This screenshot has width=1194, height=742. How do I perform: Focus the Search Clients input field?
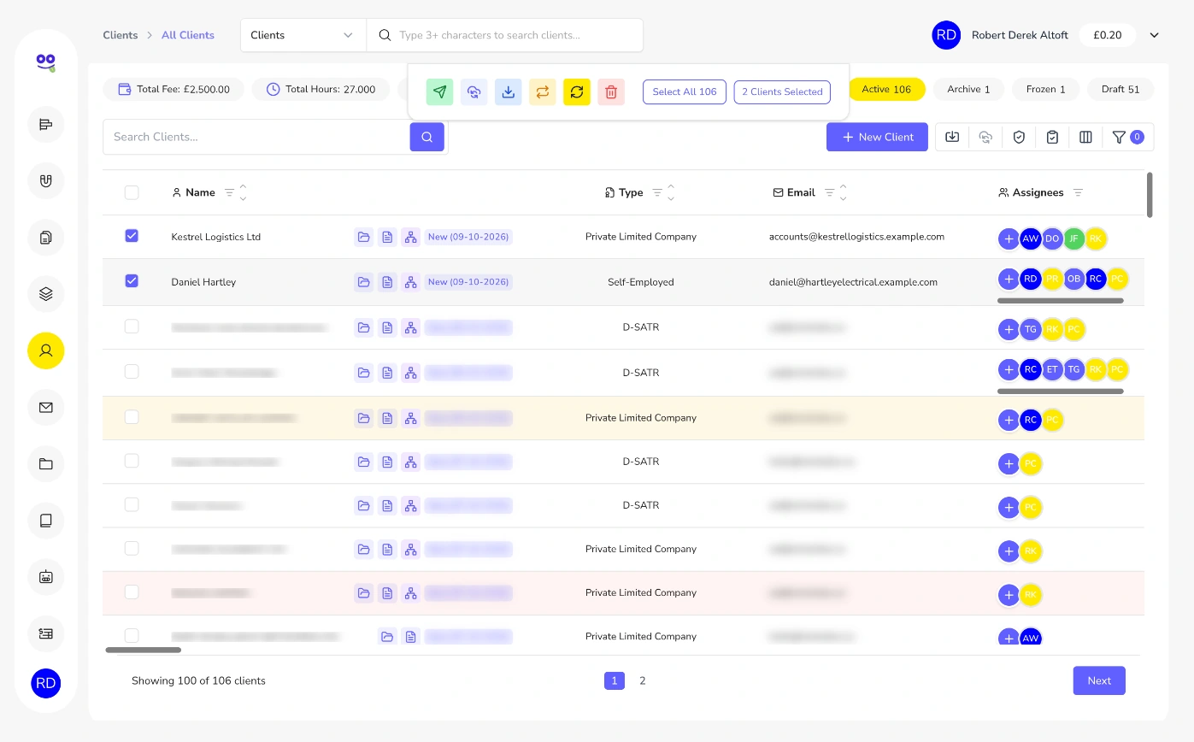pyautogui.click(x=256, y=137)
